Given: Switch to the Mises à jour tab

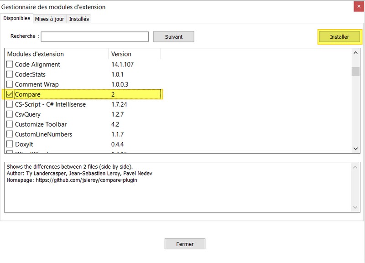Looking at the screenshot, I should coord(50,19).
